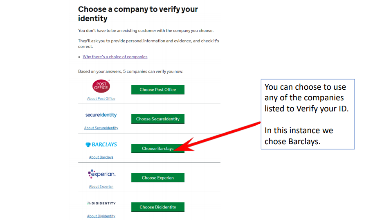This screenshot has height=222, width=373.
Task: Follow the About Digidentity link
Action: 101,216
